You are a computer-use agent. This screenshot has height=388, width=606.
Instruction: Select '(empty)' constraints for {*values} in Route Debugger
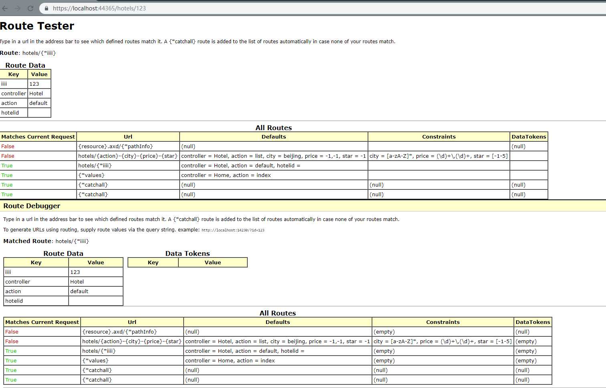click(x=443, y=360)
